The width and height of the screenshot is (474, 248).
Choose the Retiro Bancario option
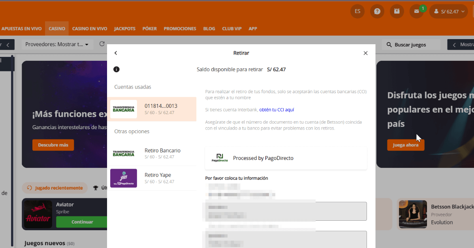point(152,154)
